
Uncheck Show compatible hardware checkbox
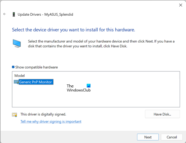point(13,67)
